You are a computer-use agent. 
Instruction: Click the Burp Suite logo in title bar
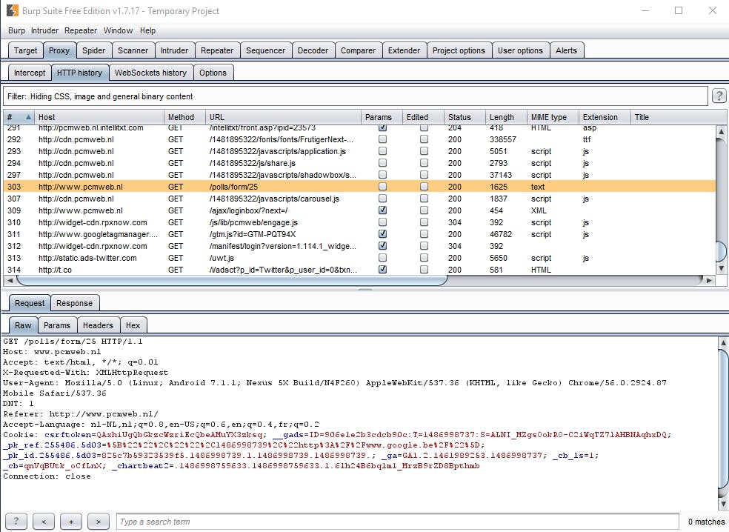tap(12, 11)
